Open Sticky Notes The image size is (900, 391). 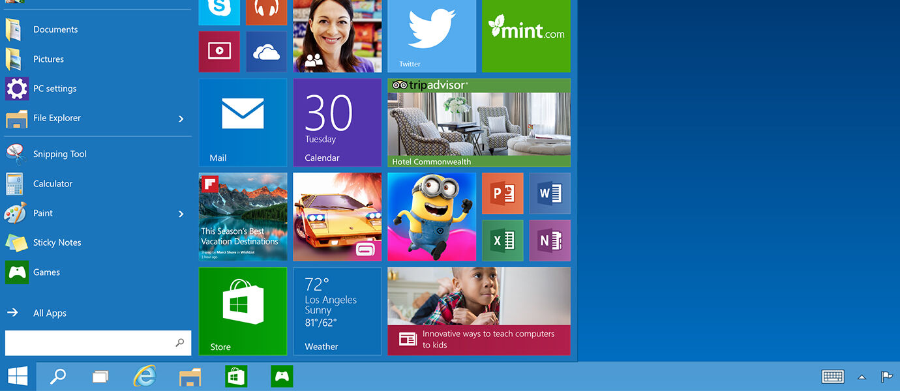click(98, 242)
